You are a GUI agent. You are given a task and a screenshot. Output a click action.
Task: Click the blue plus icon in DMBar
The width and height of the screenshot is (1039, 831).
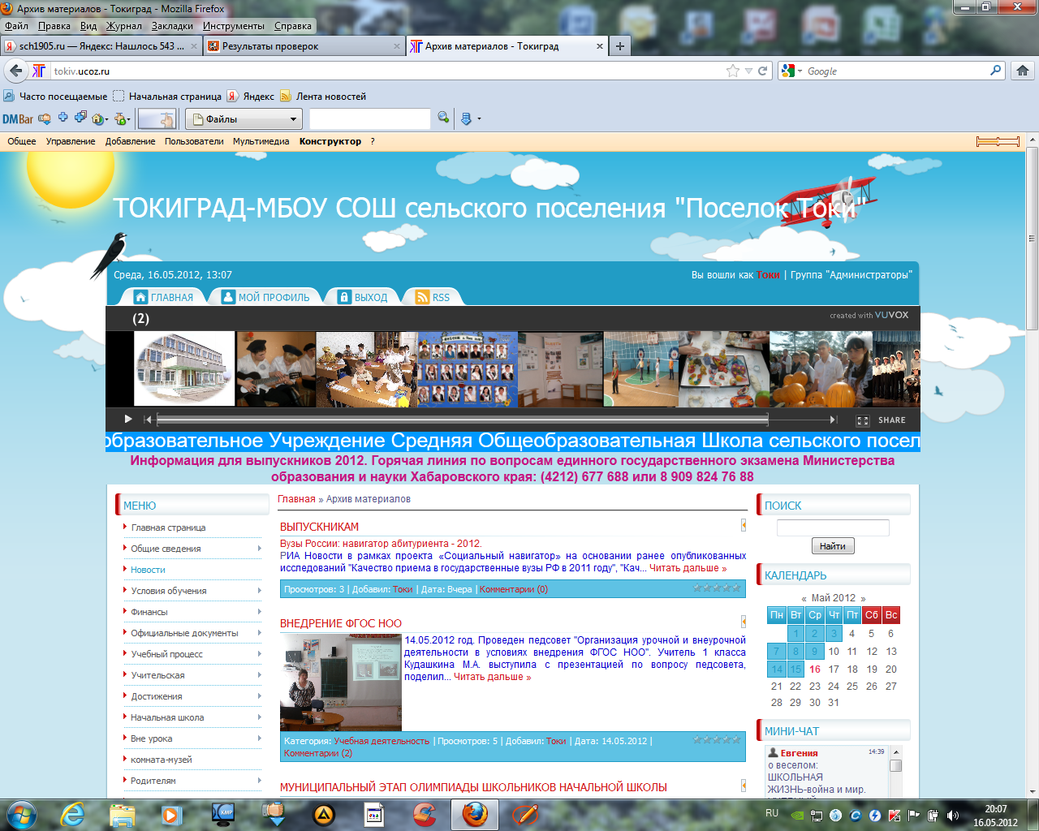click(x=63, y=117)
